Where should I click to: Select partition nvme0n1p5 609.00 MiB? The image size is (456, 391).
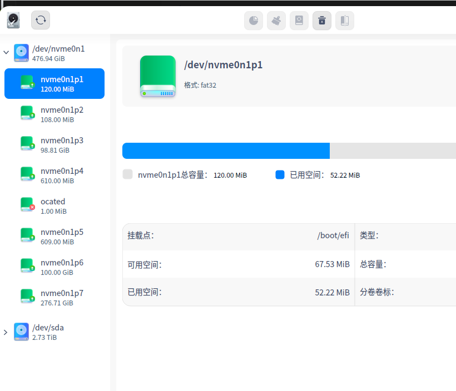[54, 237]
